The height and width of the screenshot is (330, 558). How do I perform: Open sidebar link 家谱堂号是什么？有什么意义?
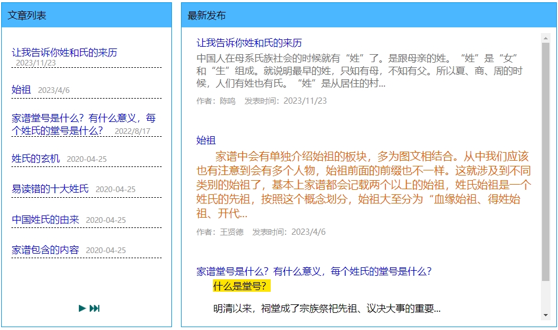[x=83, y=124]
